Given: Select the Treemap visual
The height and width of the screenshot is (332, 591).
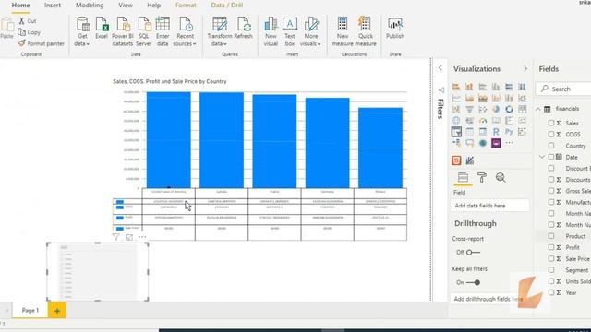Looking at the screenshot, I should 522,110.
